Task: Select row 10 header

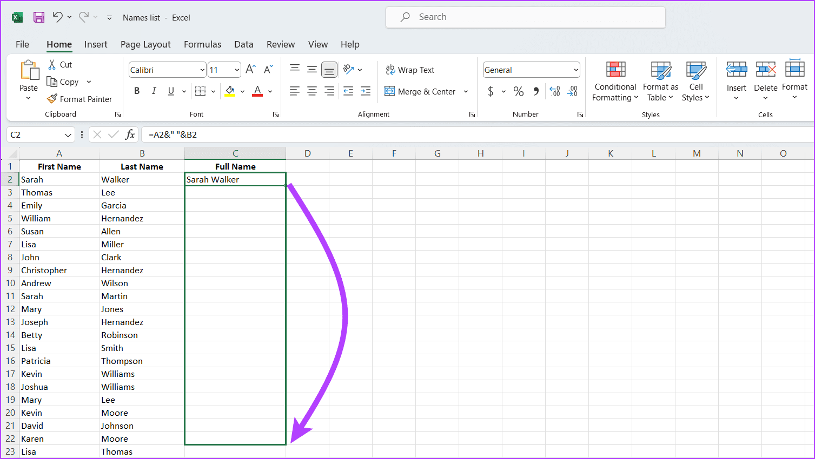Action: (x=10, y=283)
